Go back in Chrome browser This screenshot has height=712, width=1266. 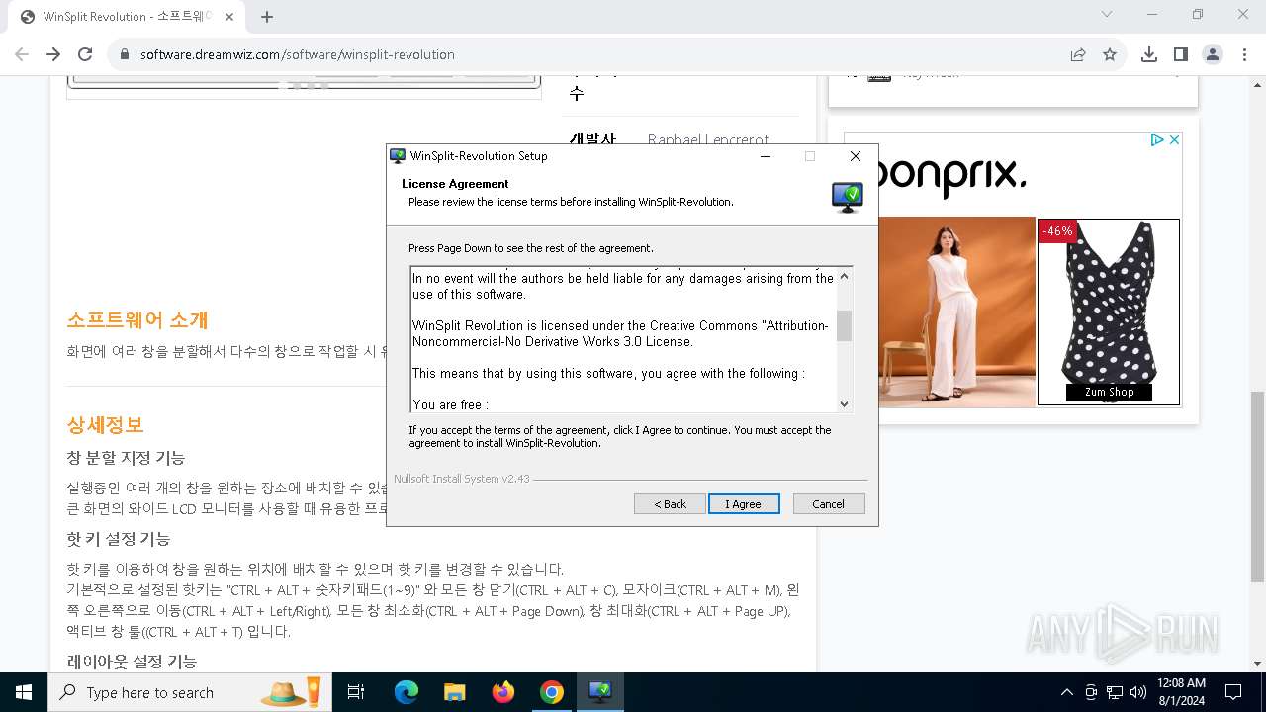[x=22, y=54]
